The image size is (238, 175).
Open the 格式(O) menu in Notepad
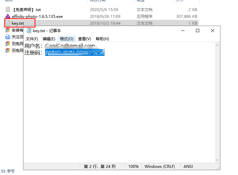point(67,39)
